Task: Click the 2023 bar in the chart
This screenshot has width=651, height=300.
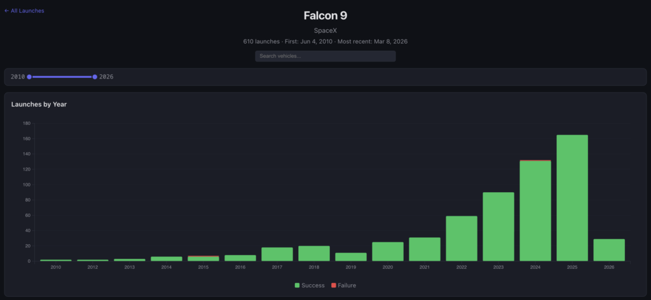Action: point(498,226)
